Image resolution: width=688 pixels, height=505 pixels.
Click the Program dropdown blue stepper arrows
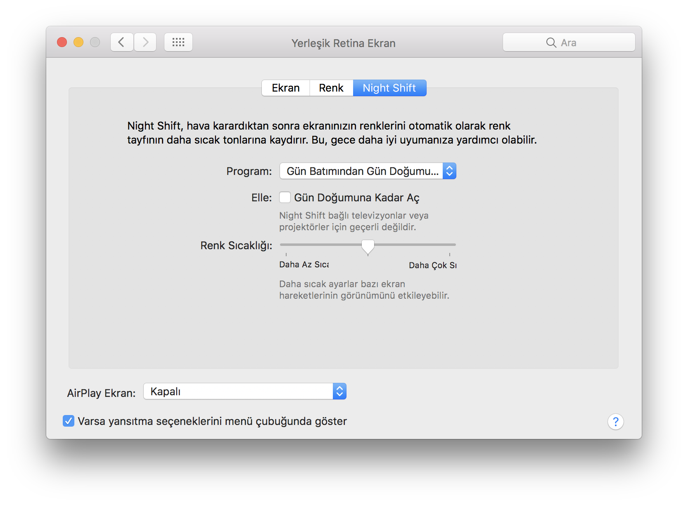449,171
